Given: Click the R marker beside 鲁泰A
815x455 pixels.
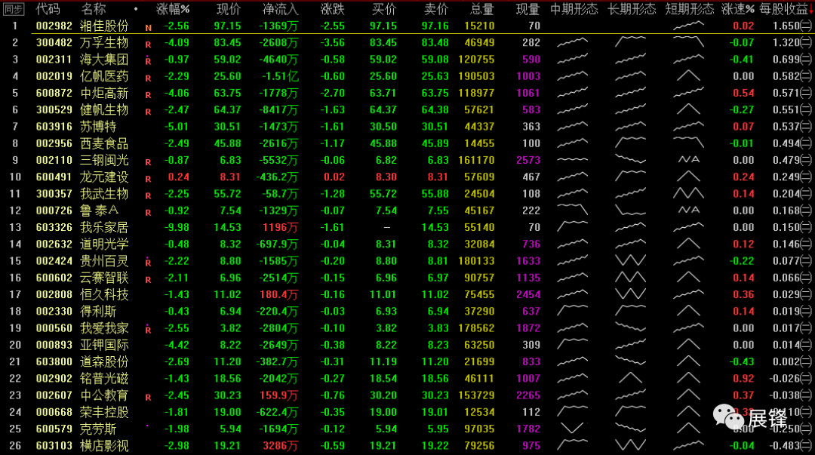Looking at the screenshot, I should click(148, 213).
